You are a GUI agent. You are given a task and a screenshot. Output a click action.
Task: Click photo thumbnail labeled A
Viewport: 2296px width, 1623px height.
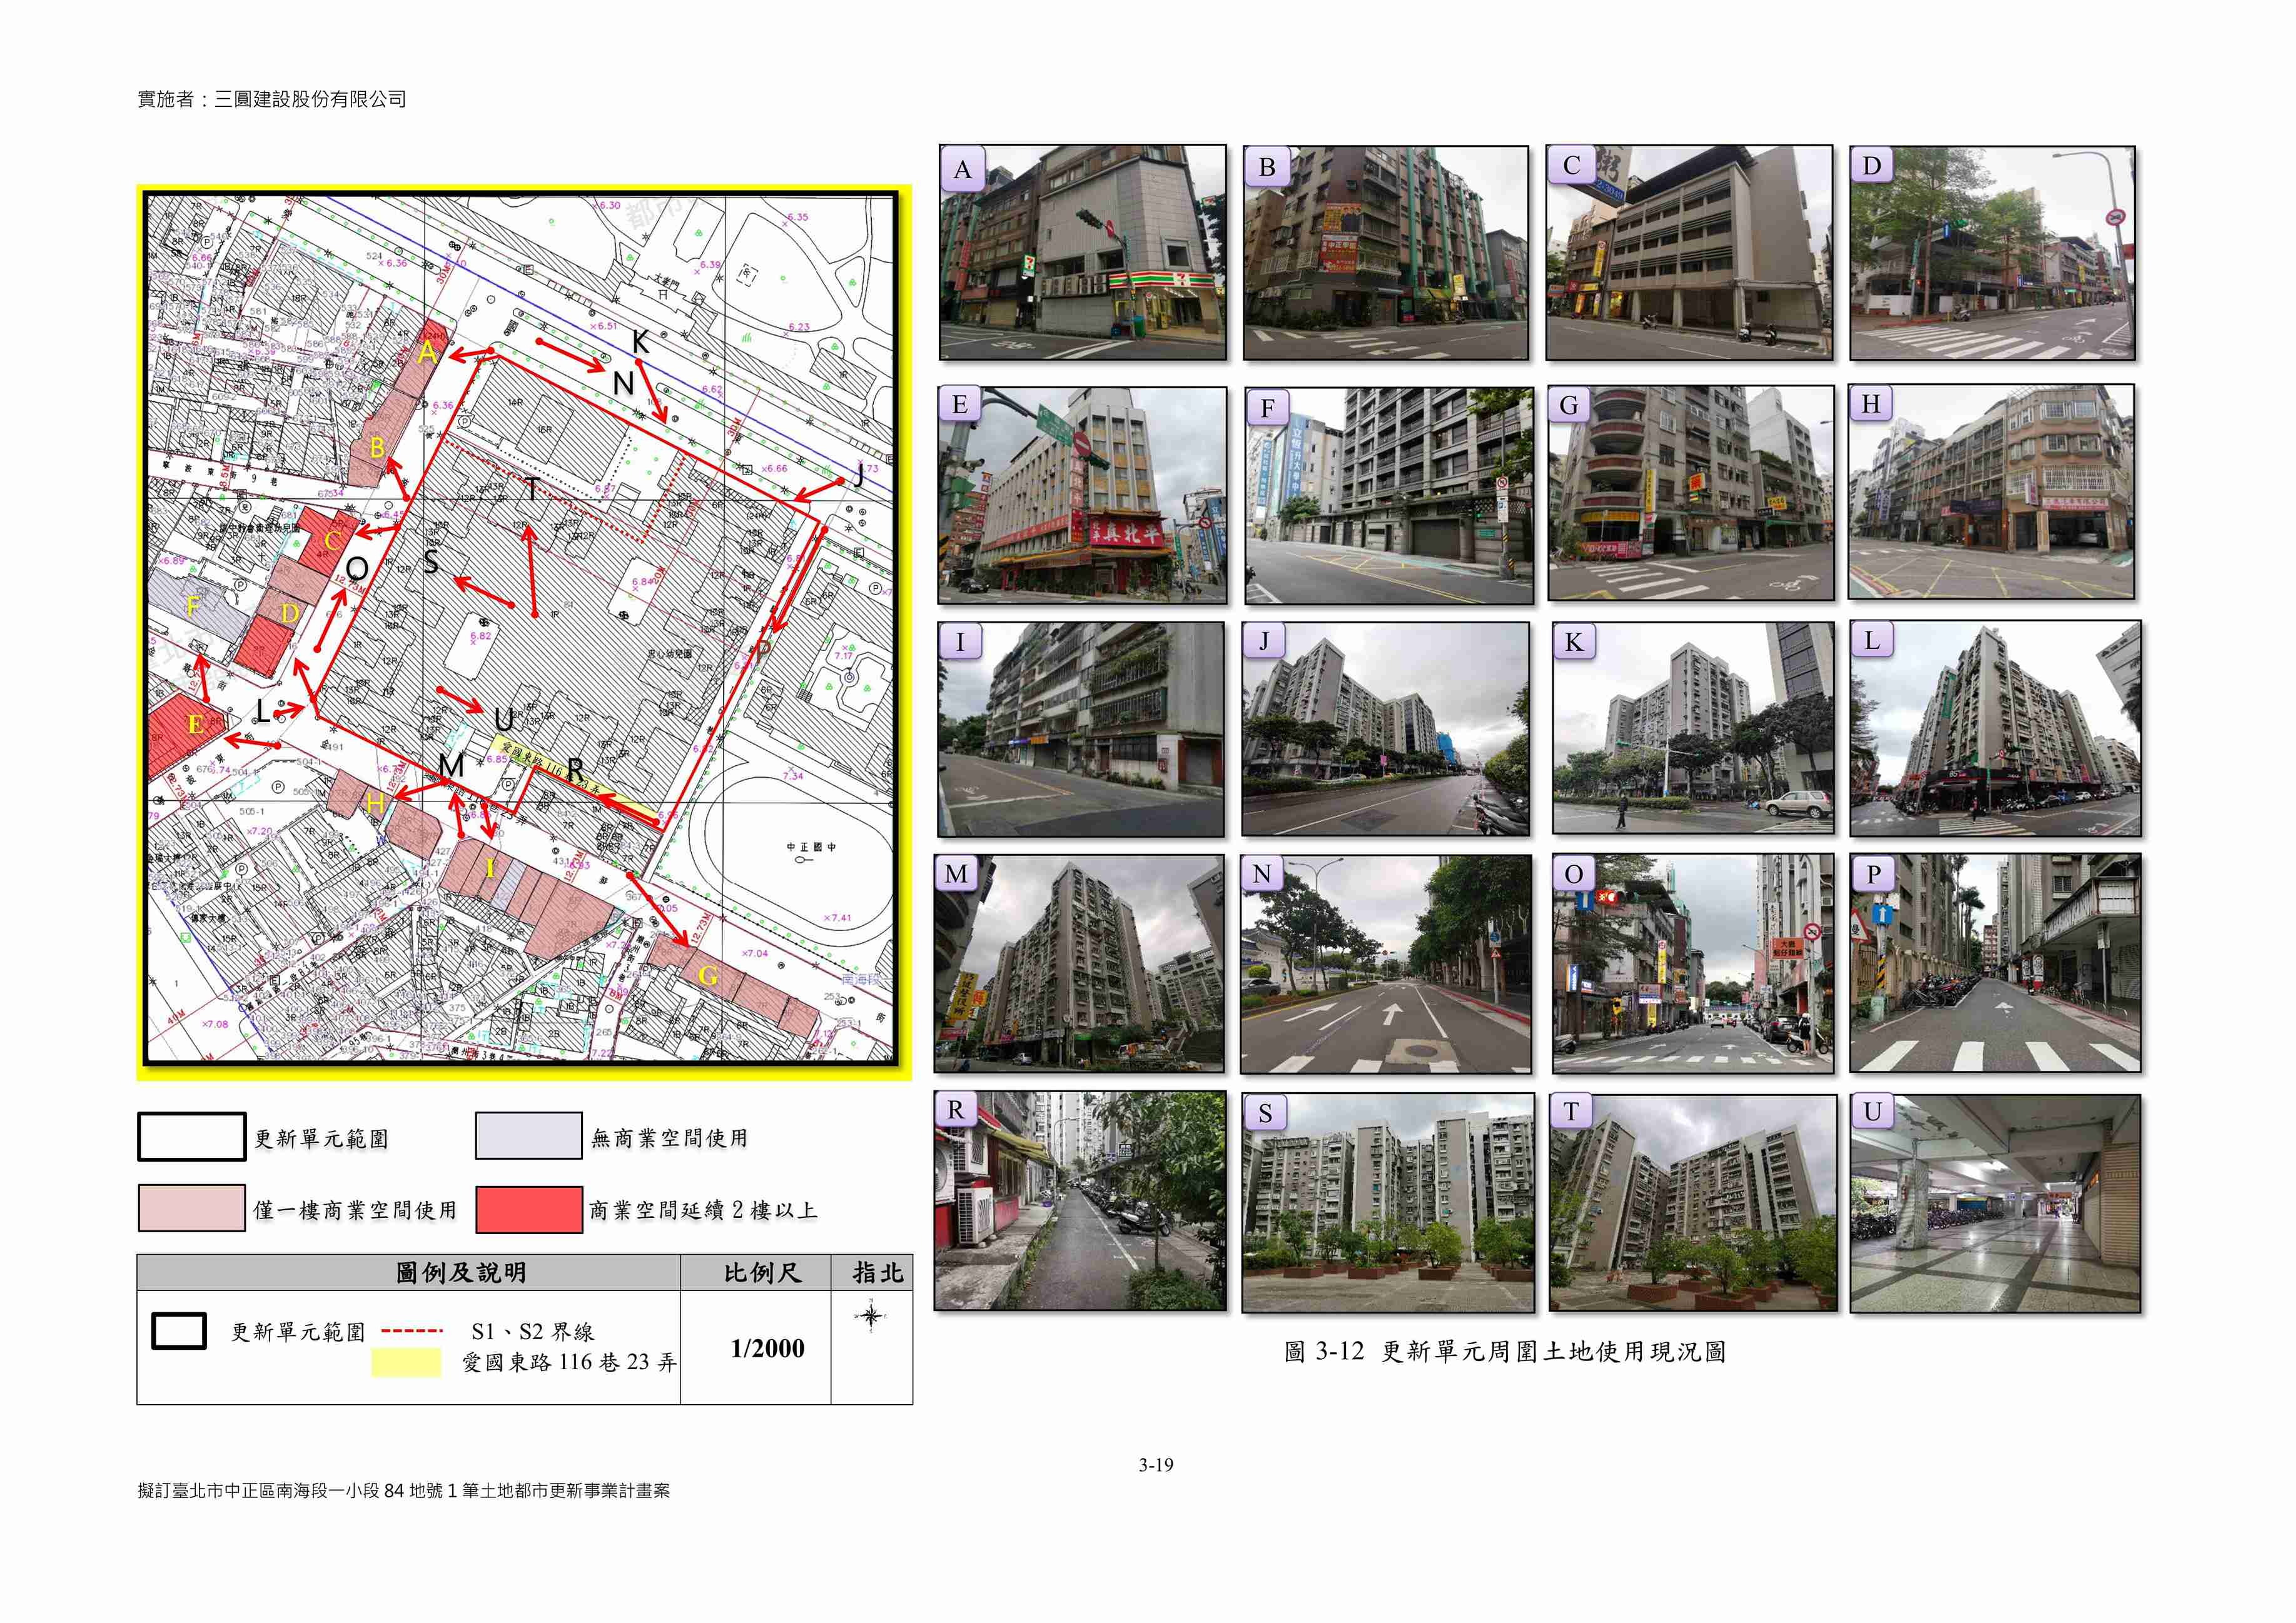(1082, 252)
